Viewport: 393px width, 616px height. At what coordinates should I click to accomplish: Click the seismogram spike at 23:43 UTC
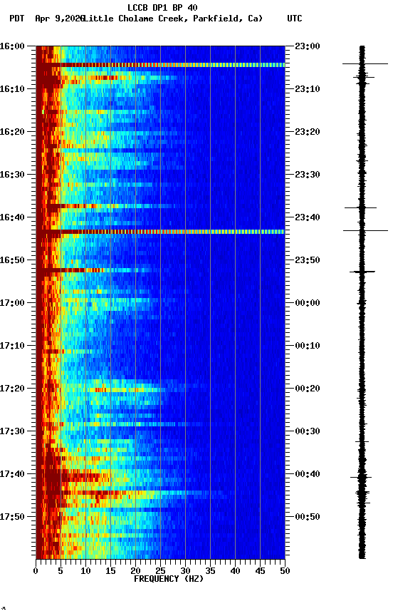point(365,230)
